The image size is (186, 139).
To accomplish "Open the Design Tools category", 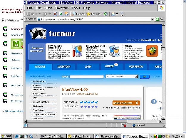I will [38, 90].
